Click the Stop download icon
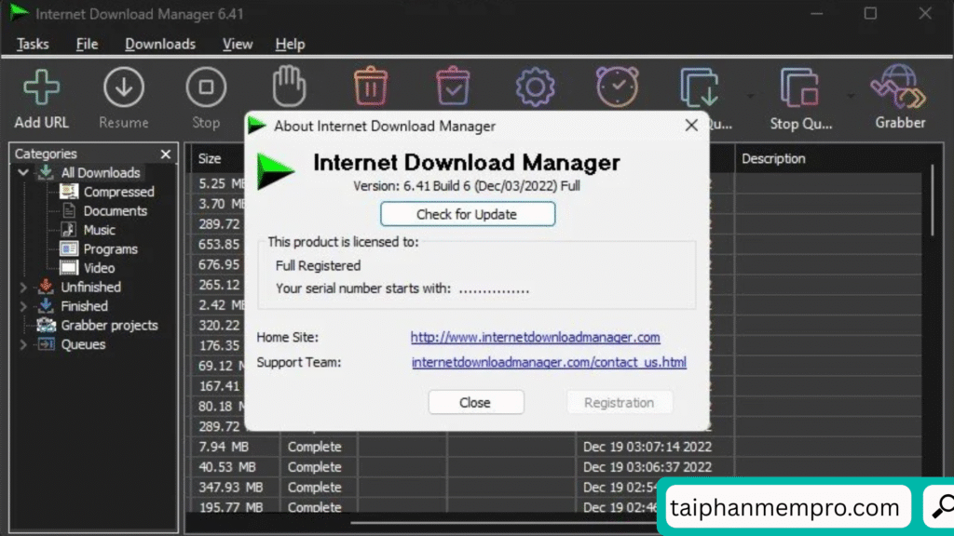This screenshot has width=954, height=536. (x=206, y=89)
